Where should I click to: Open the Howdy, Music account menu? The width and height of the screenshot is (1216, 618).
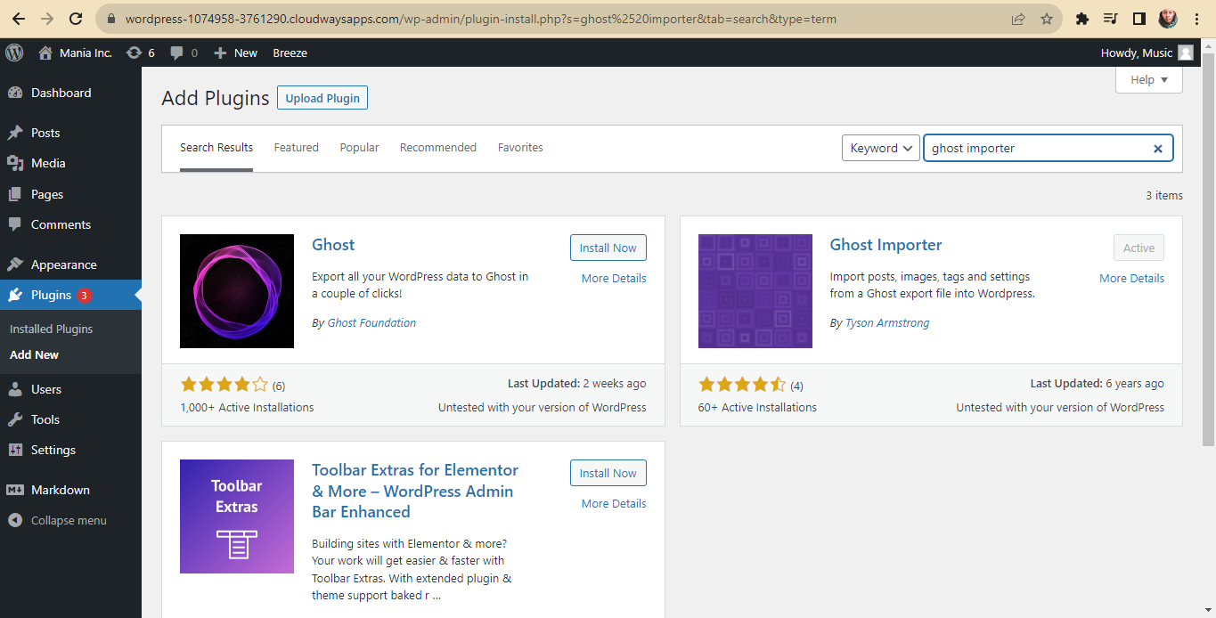tap(1147, 53)
